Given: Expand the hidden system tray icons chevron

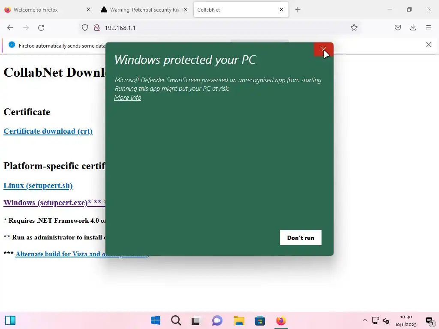Looking at the screenshot, I should coord(365,320).
